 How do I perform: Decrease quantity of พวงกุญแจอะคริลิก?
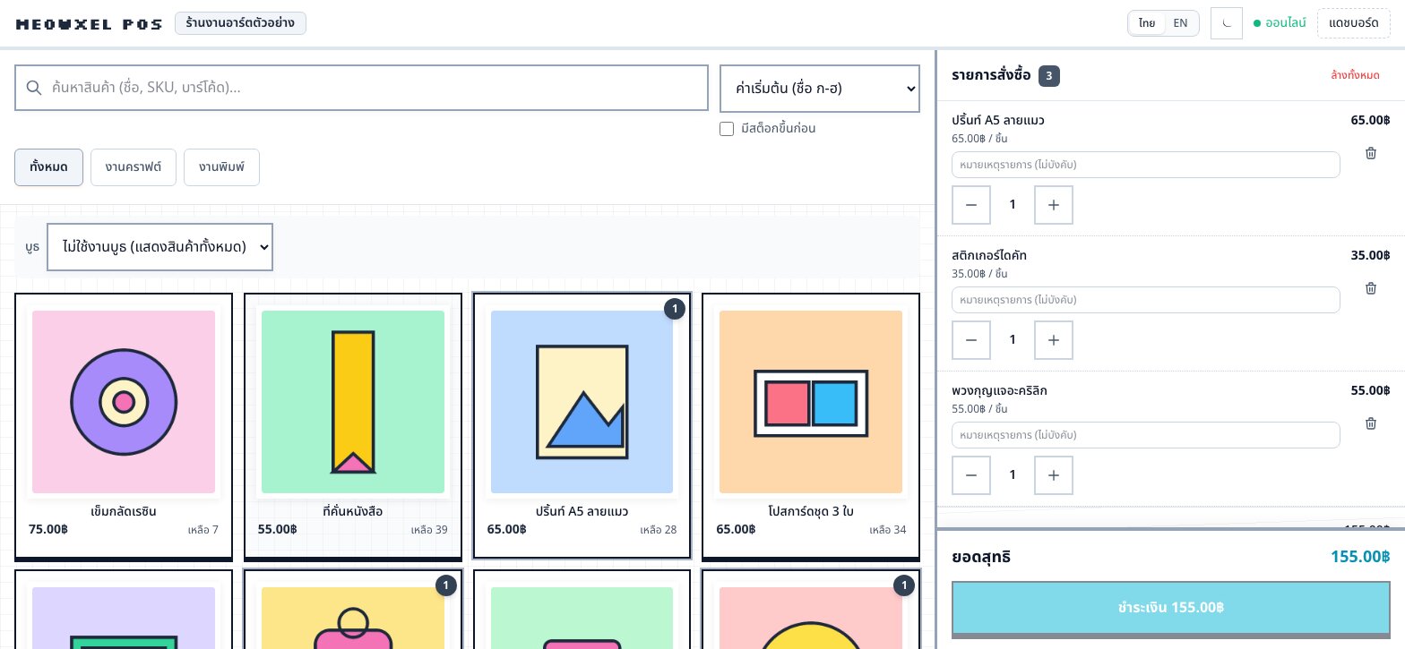pos(971,475)
